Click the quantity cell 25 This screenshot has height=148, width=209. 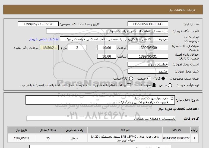[x=48, y=138]
